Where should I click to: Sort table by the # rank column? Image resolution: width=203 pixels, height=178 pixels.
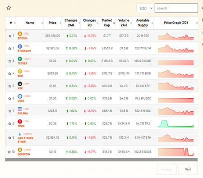11,23
